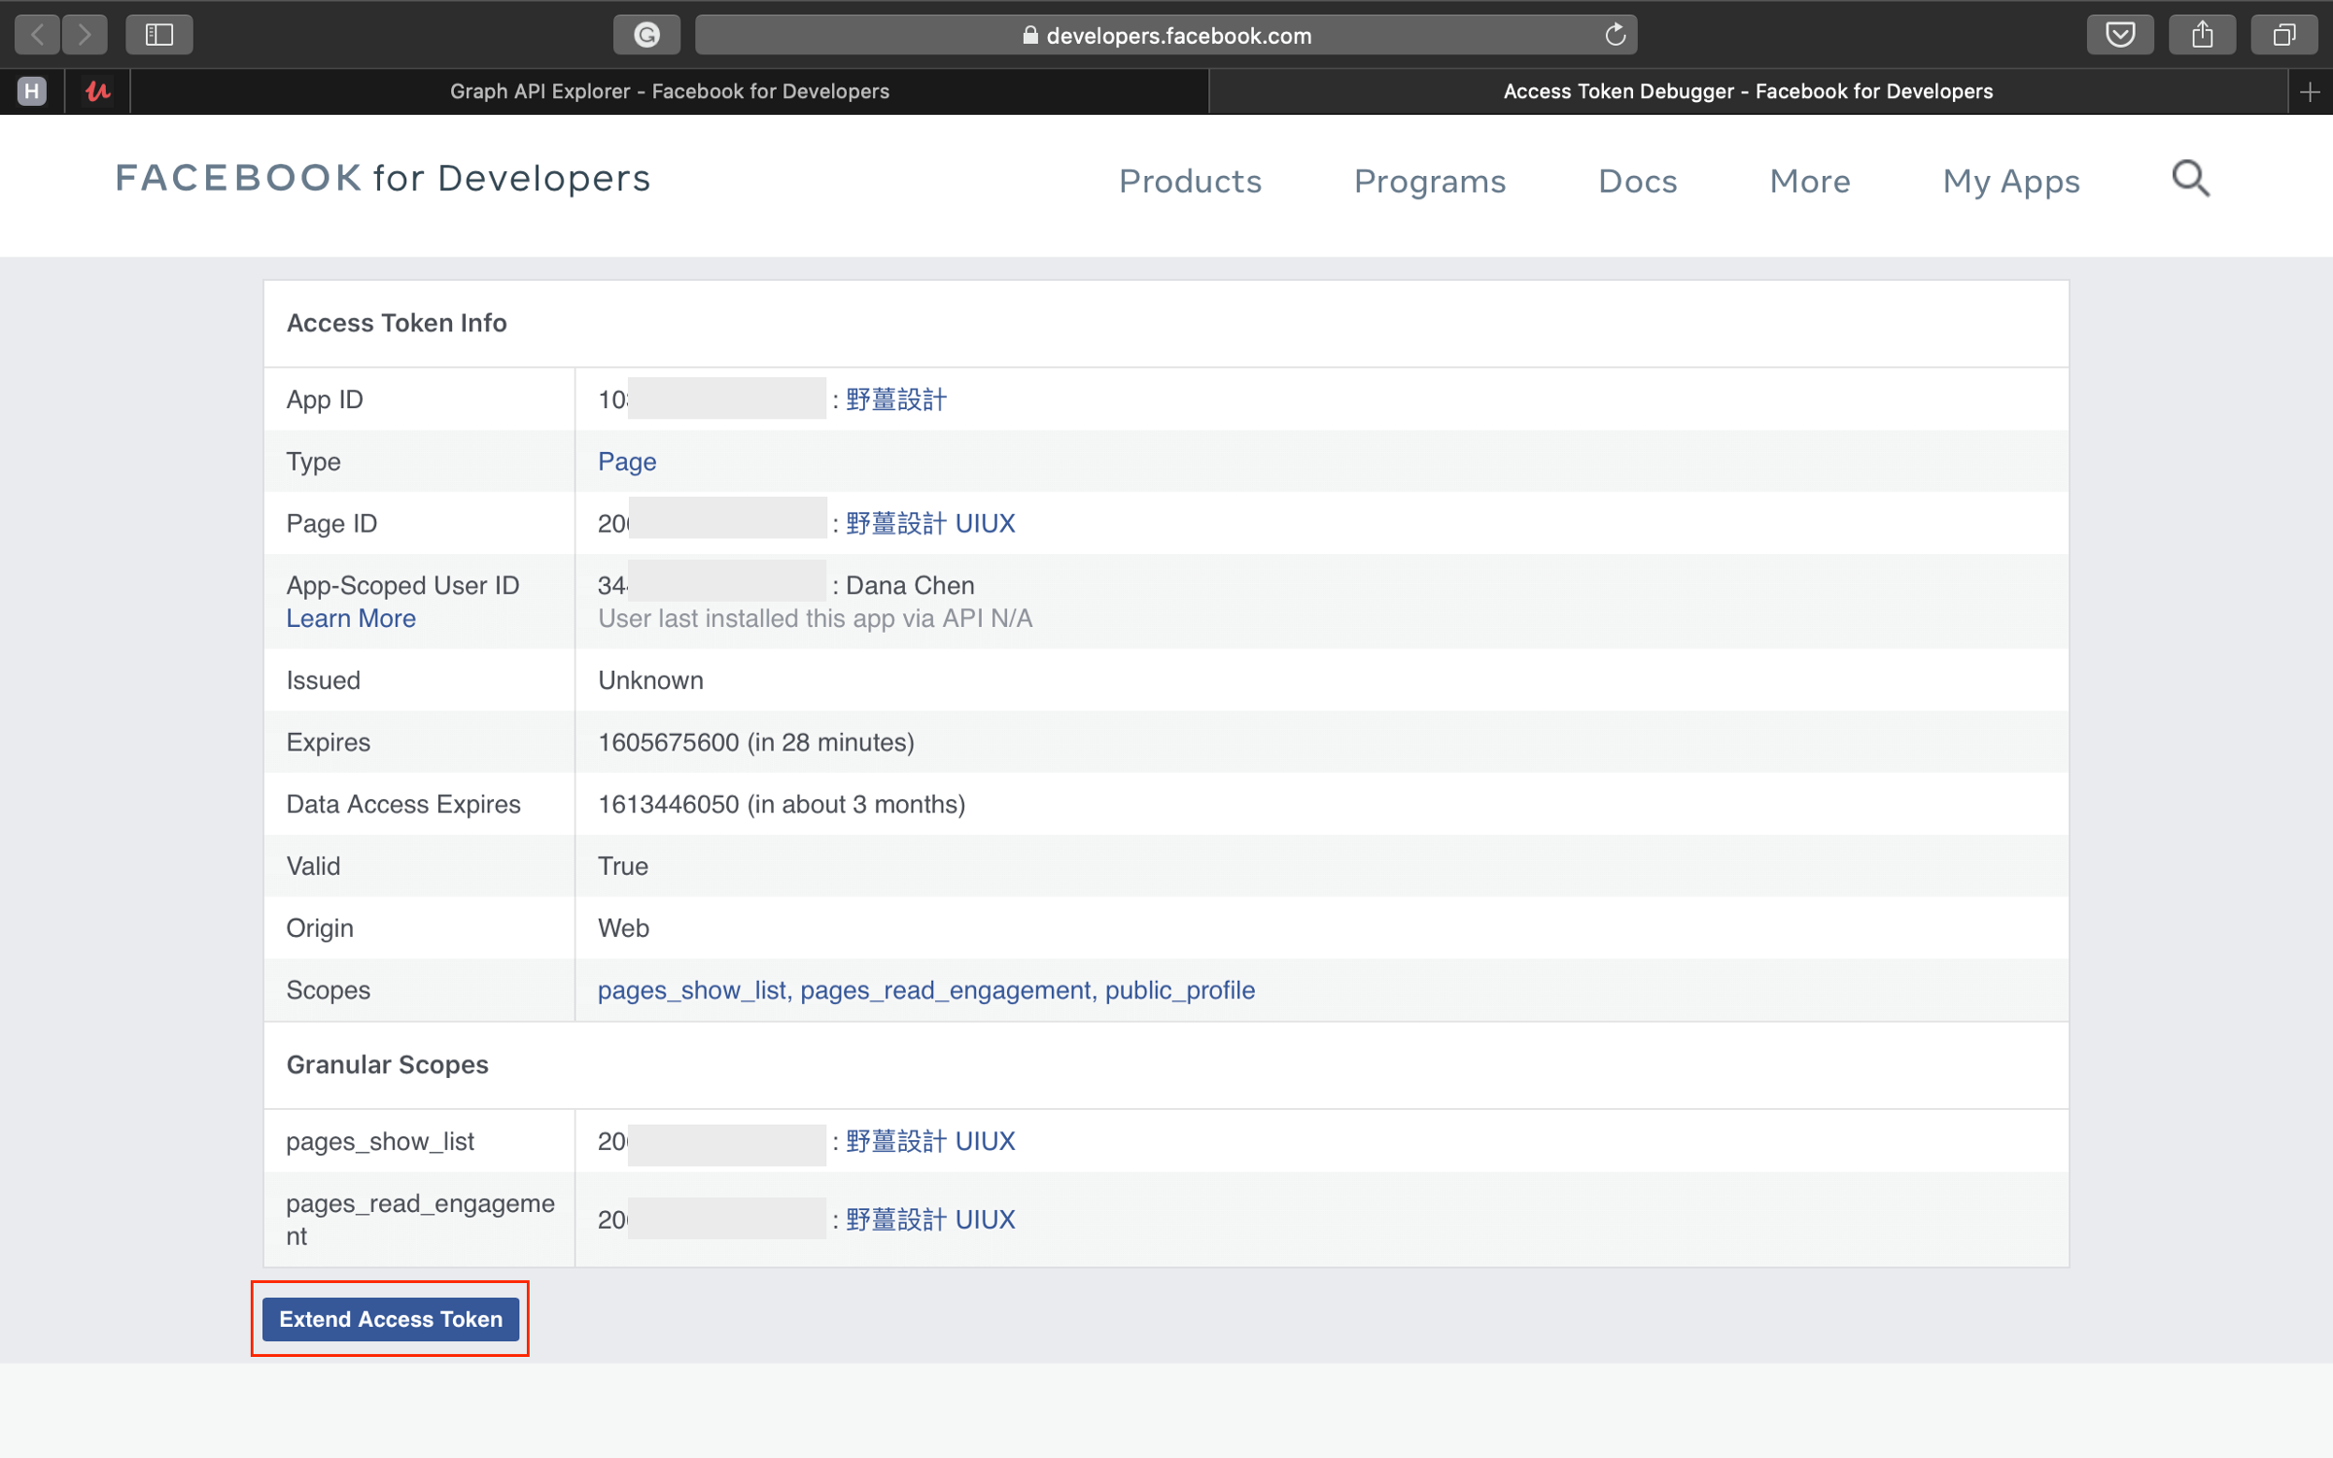Image resolution: width=2333 pixels, height=1458 pixels.
Task: Reload the page with the refresh icon
Action: pyautogui.click(x=1615, y=35)
